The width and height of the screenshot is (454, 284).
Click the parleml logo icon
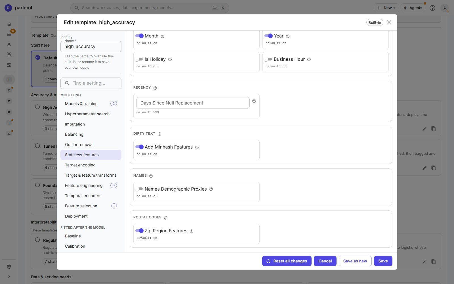coord(8,8)
